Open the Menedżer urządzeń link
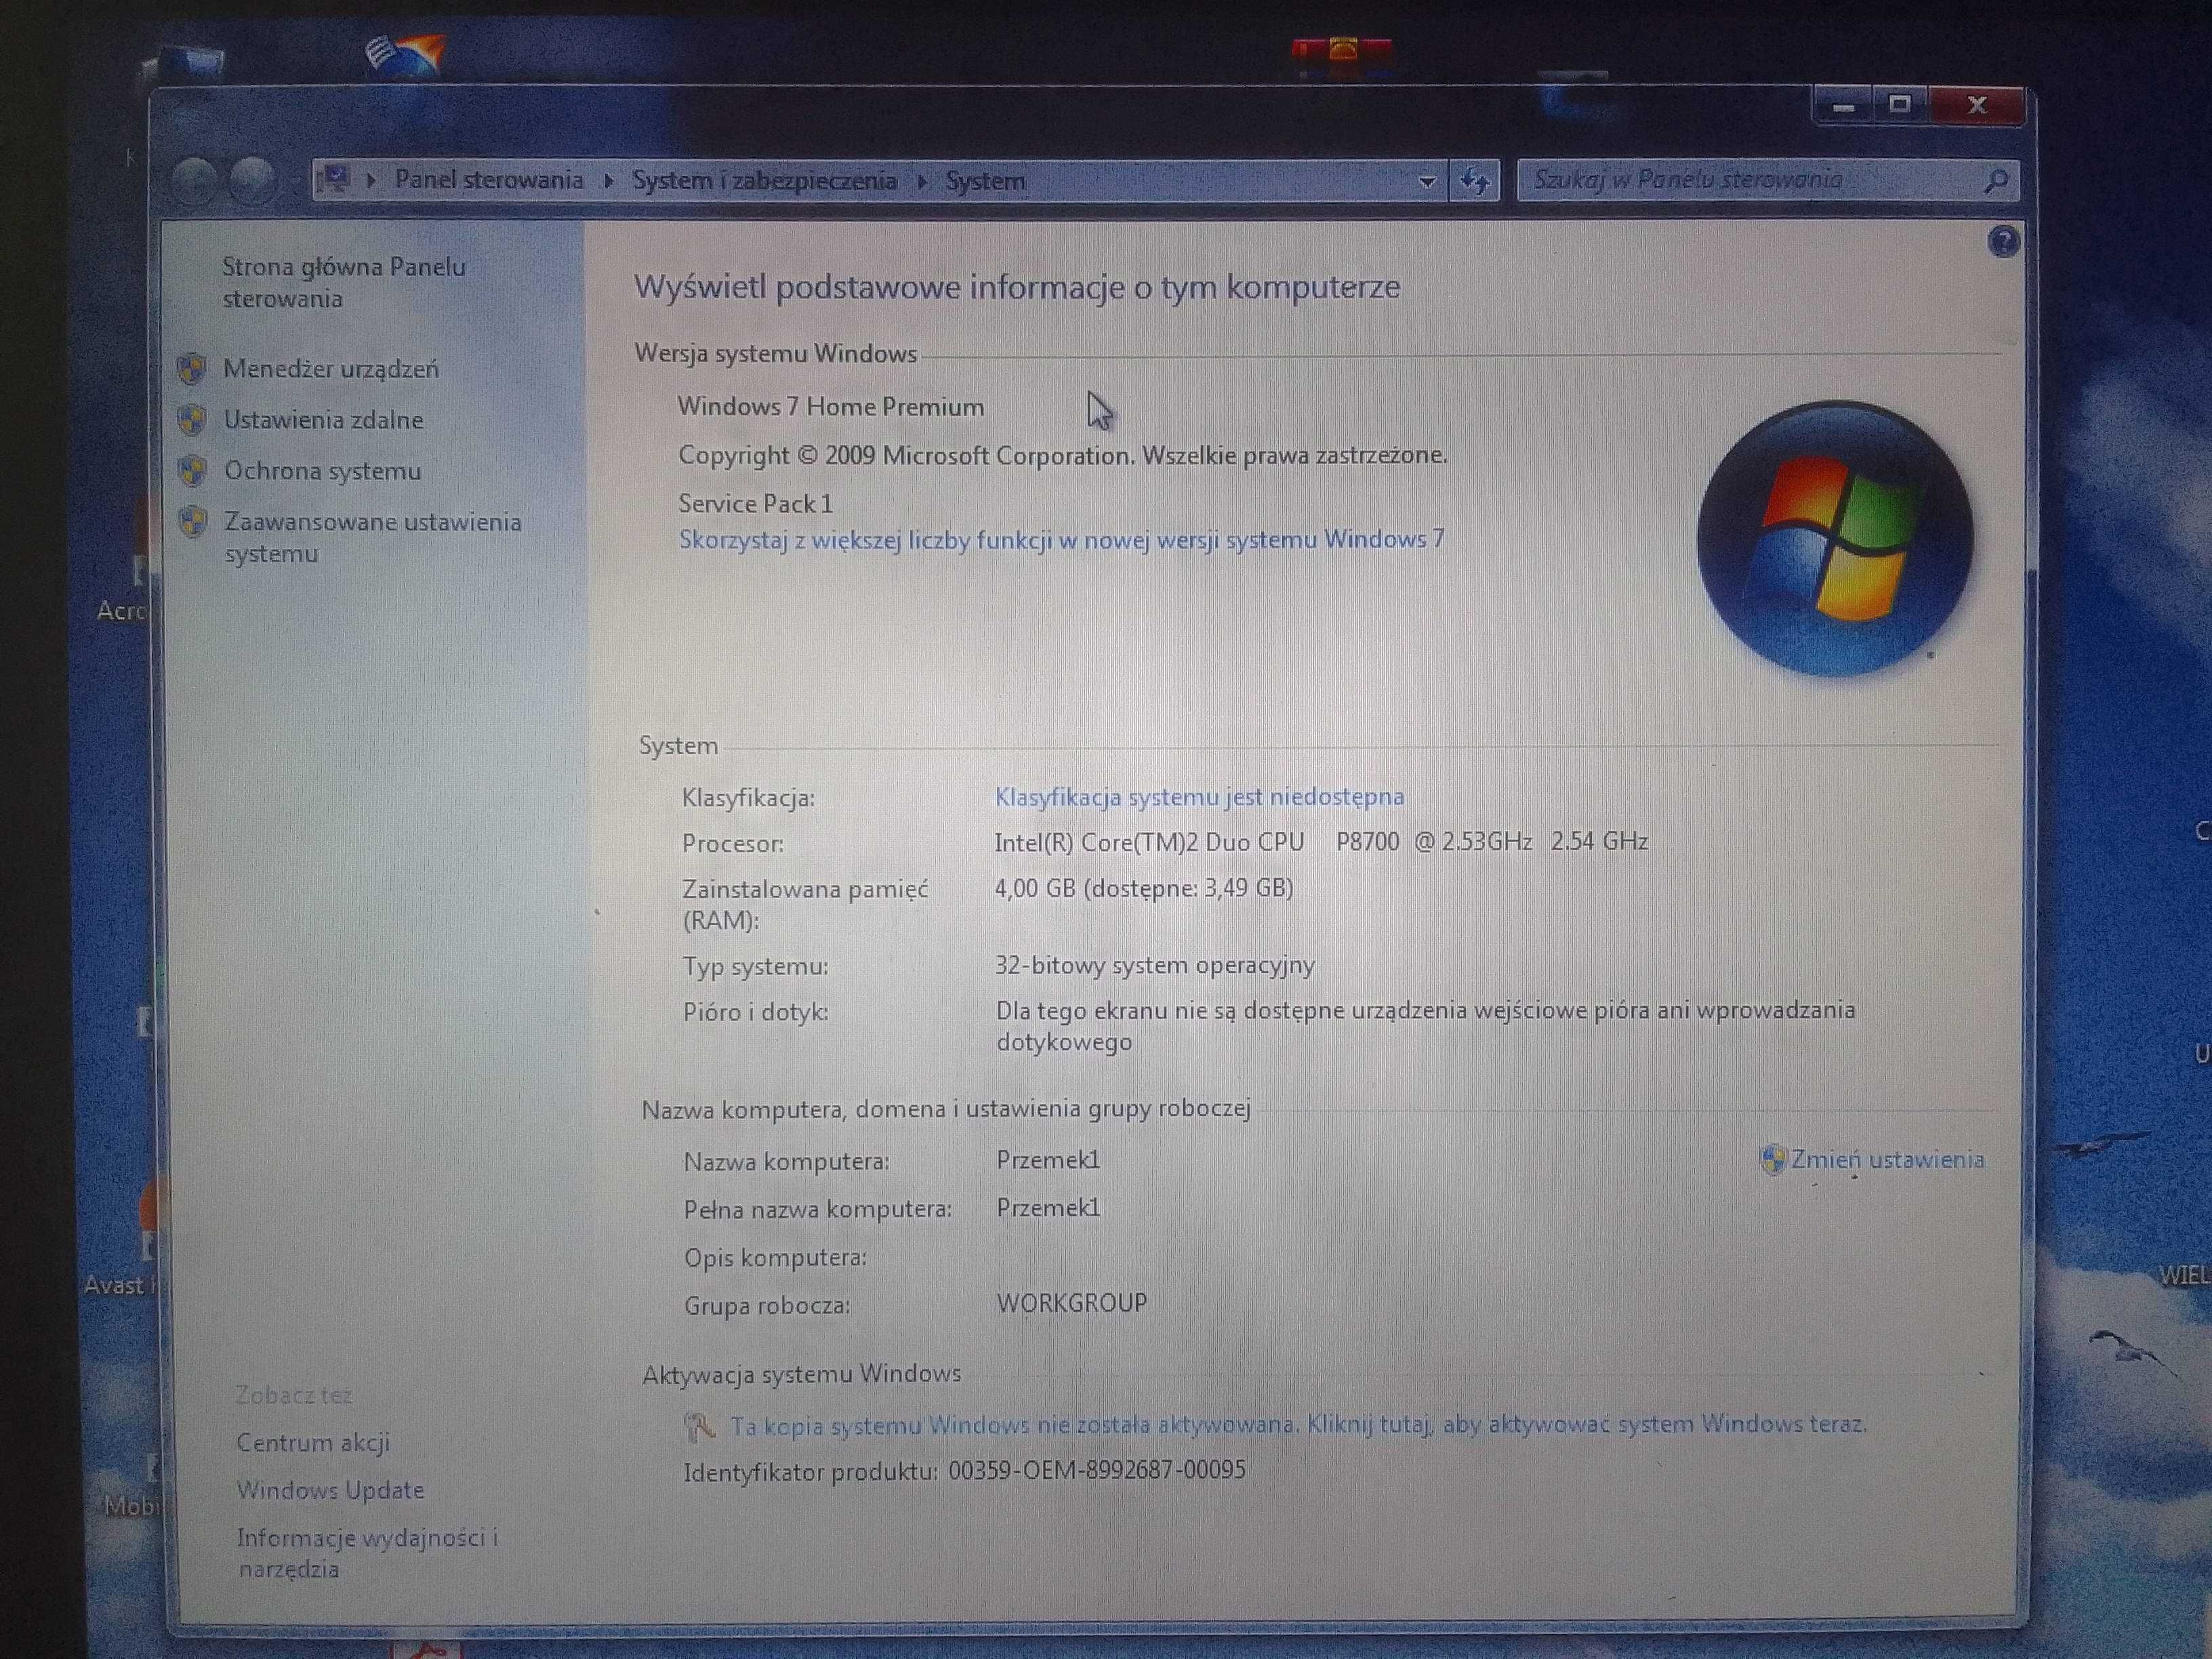Viewport: 2212px width, 1659px height. (331, 369)
